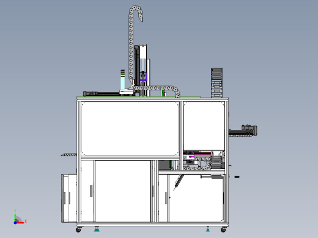This screenshot has height=238, width=318.
Task: Select the purple bracket on the vertical column
Action: click(143, 76)
